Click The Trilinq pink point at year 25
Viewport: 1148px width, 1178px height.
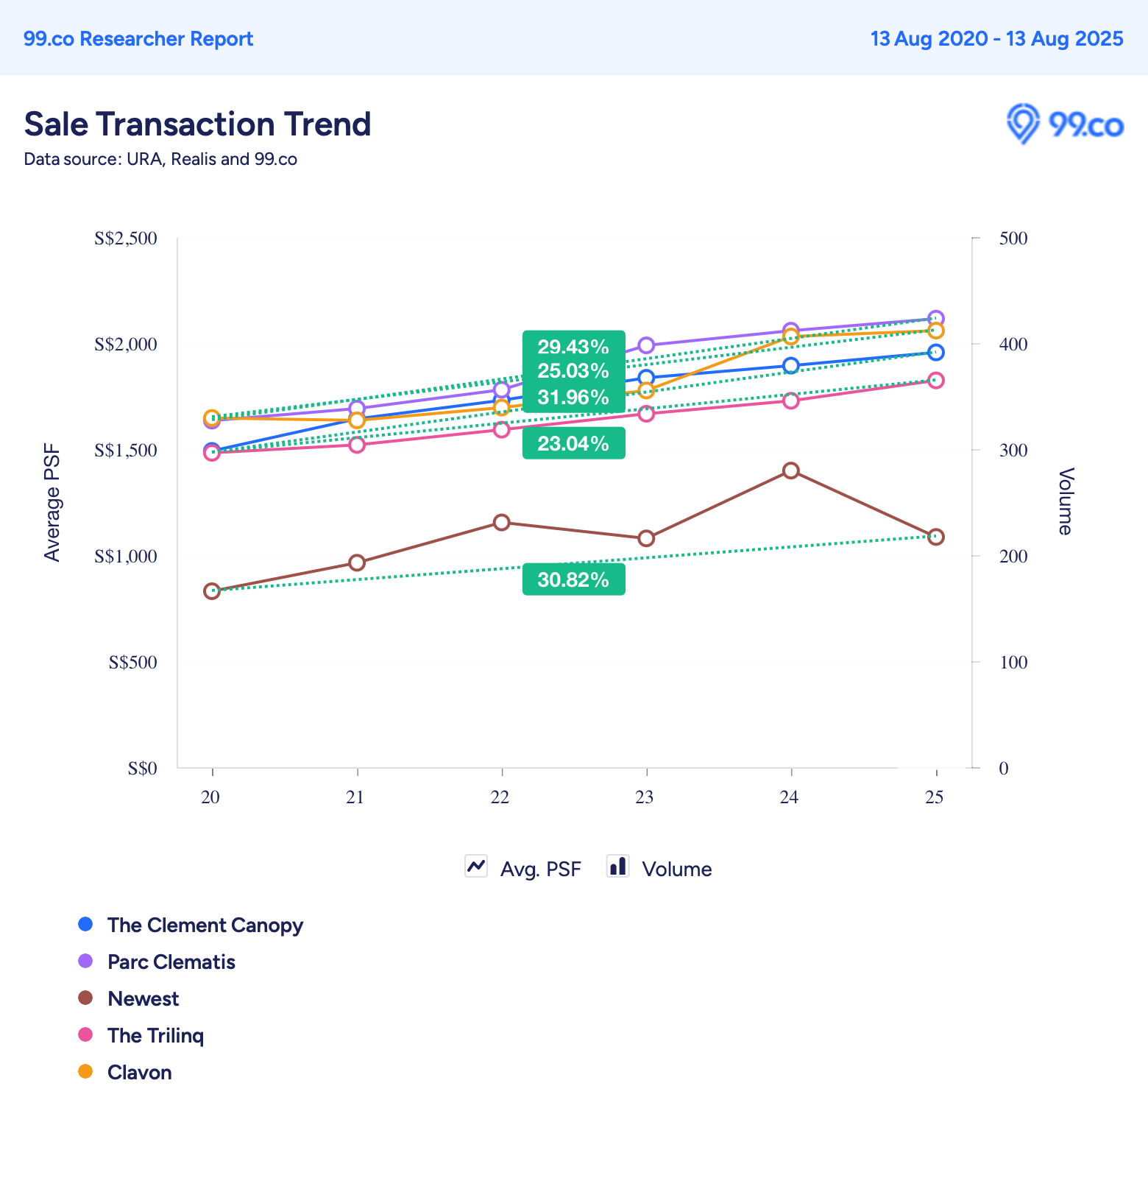[936, 380]
